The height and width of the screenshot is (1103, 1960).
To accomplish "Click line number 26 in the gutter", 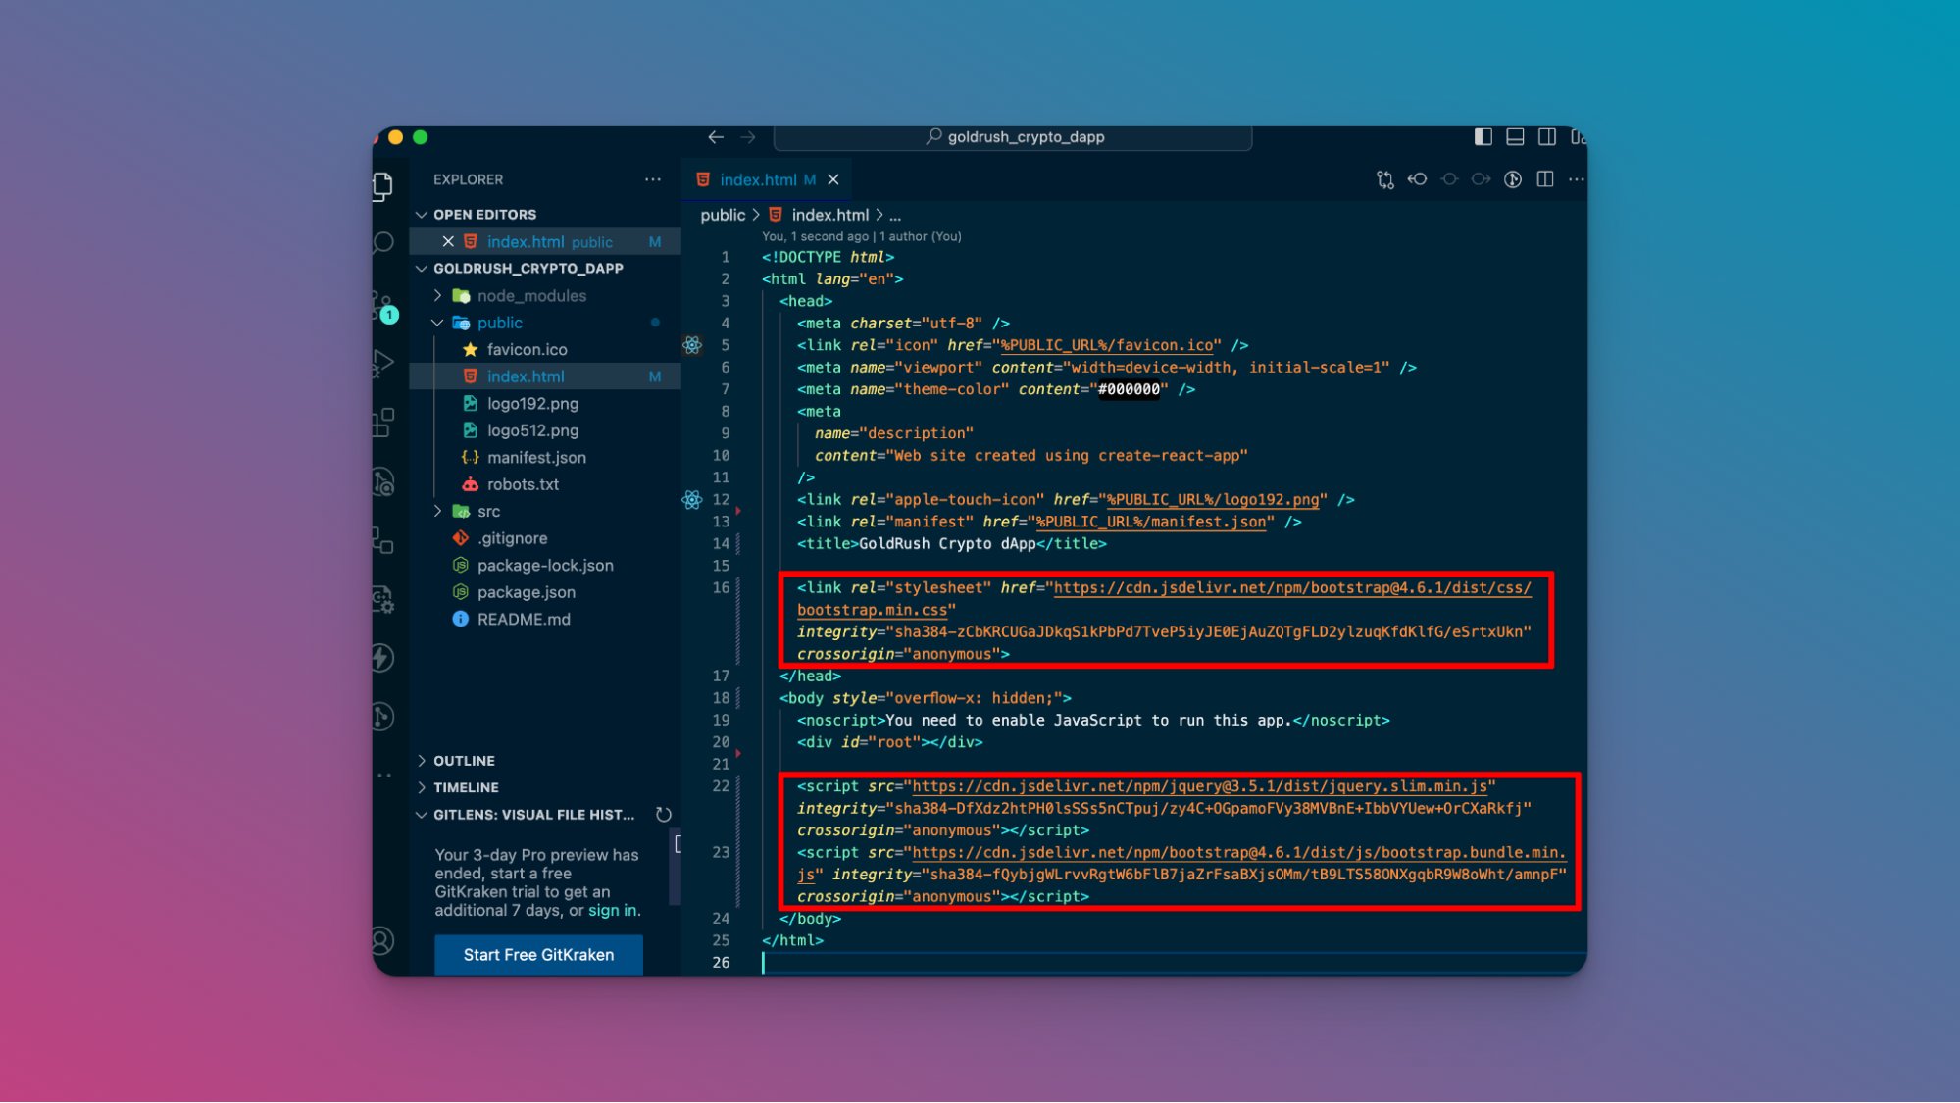I will coord(721,963).
